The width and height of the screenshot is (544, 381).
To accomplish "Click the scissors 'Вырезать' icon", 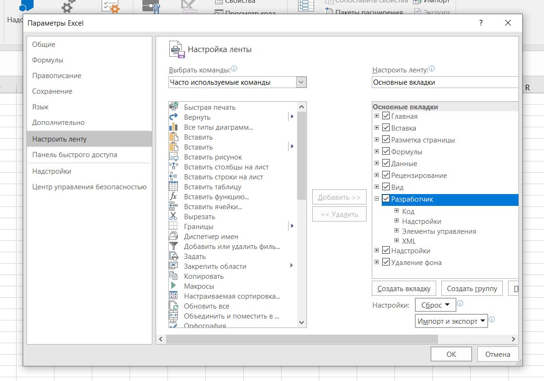I will tap(174, 216).
